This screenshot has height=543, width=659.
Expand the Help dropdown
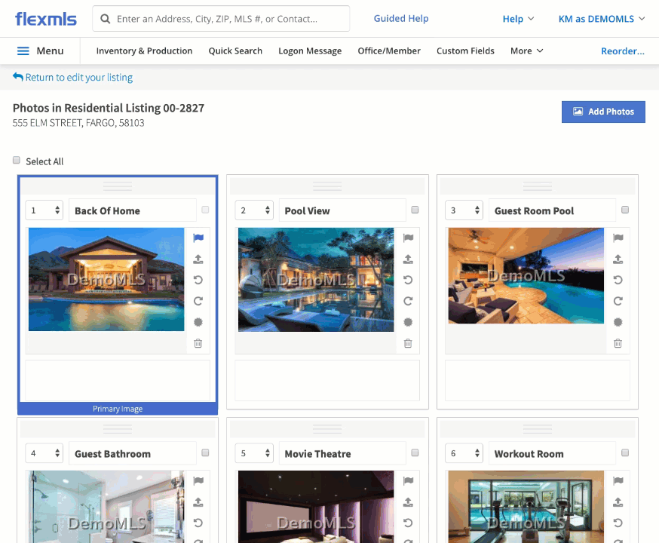tap(518, 19)
